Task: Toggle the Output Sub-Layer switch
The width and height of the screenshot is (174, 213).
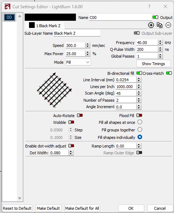Action: tap(137, 33)
